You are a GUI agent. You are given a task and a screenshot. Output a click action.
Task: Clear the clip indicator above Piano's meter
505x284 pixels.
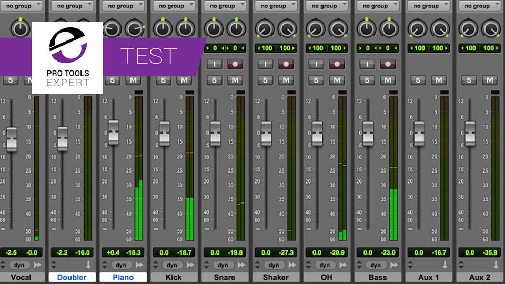(x=138, y=93)
